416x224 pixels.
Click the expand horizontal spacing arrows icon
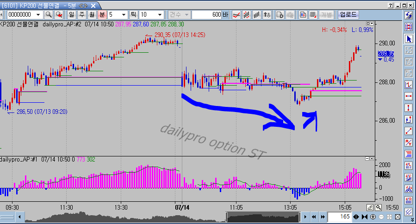pyautogui.click(x=356, y=217)
